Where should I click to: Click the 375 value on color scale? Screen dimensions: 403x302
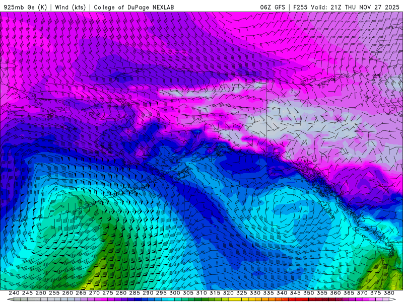[x=375, y=293]
